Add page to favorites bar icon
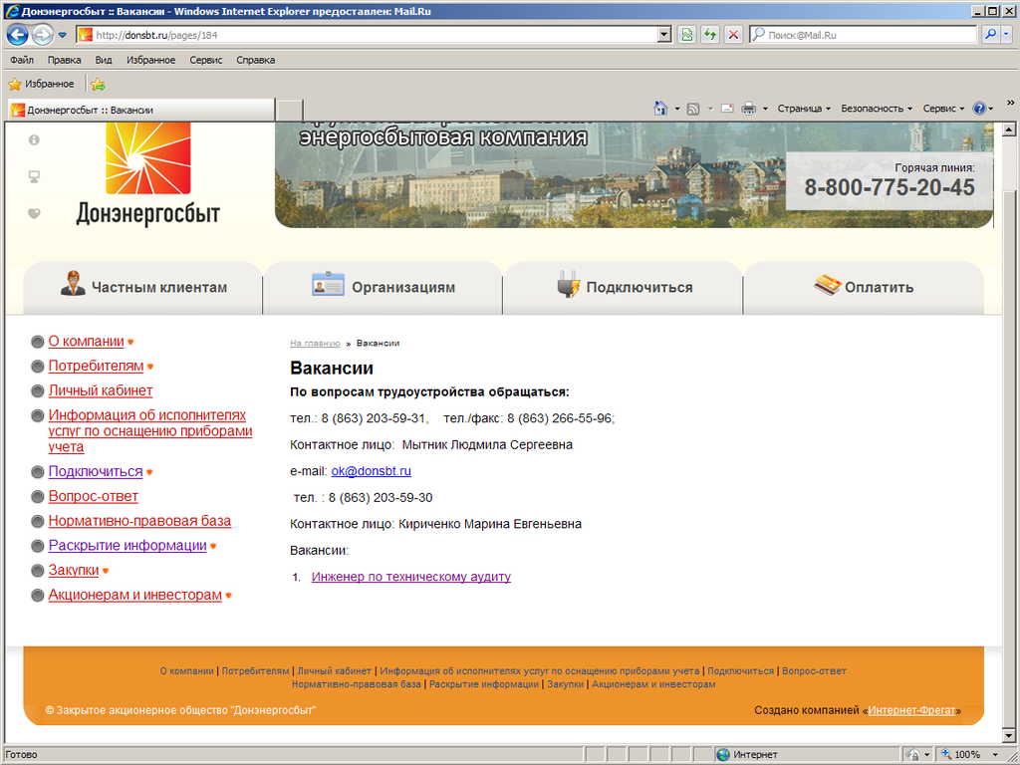Screen dimensions: 1020x765 tap(98, 84)
